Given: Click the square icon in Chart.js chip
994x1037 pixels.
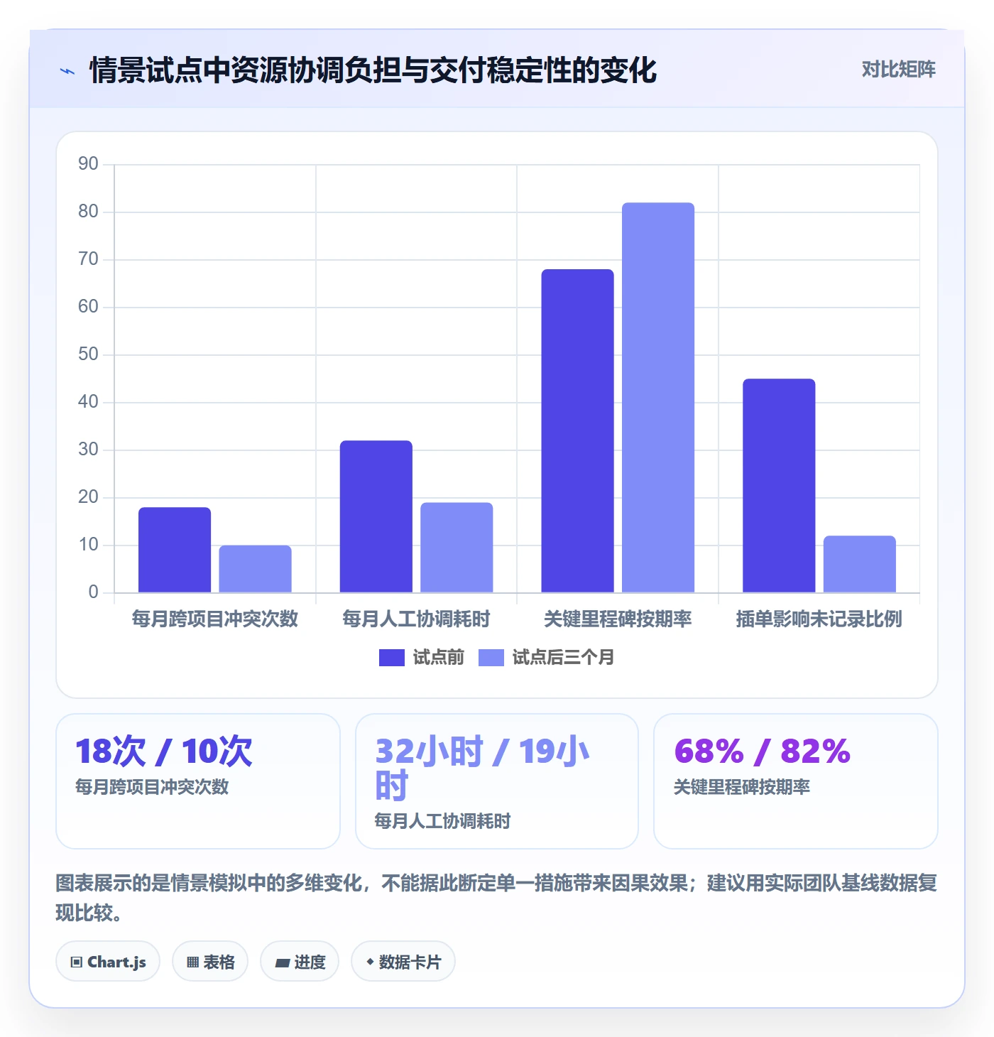Looking at the screenshot, I should click(x=77, y=962).
